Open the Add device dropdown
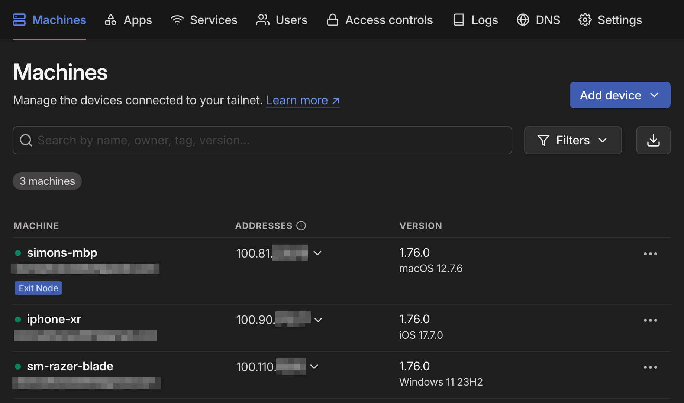This screenshot has width=684, height=403. (620, 95)
